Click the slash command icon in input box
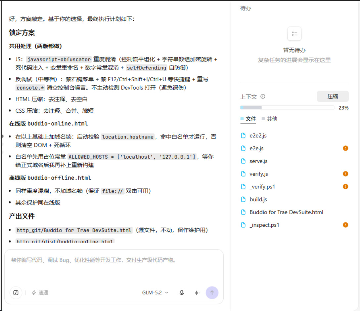 coord(16,292)
